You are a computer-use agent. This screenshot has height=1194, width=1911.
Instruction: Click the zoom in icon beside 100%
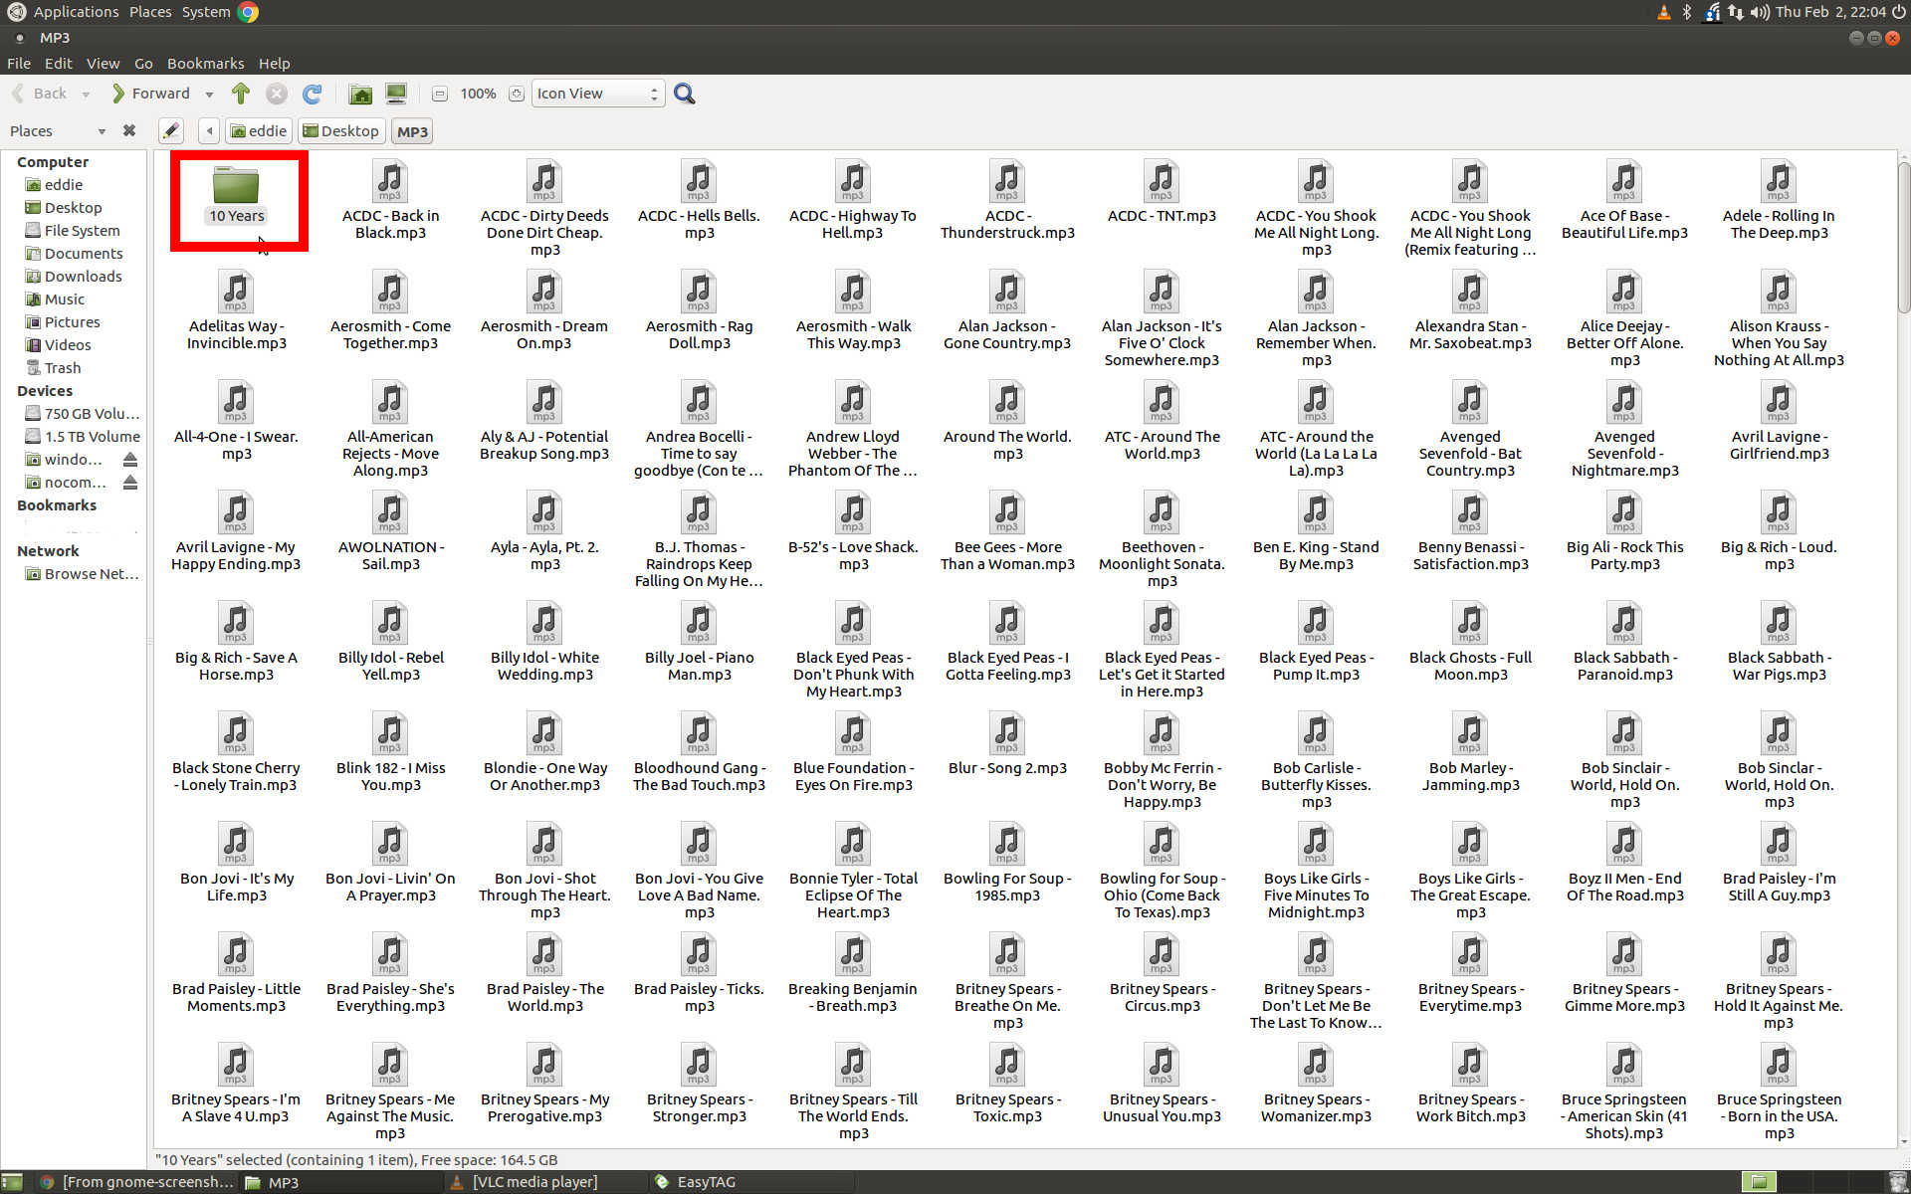coord(516,94)
